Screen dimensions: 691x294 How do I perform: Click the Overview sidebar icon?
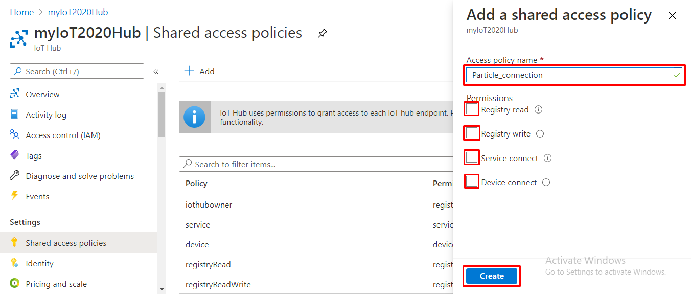[15, 94]
